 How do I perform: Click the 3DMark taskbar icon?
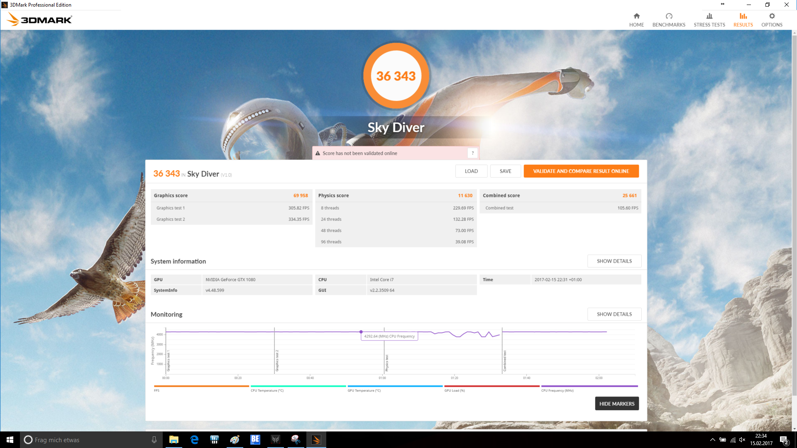(x=316, y=440)
